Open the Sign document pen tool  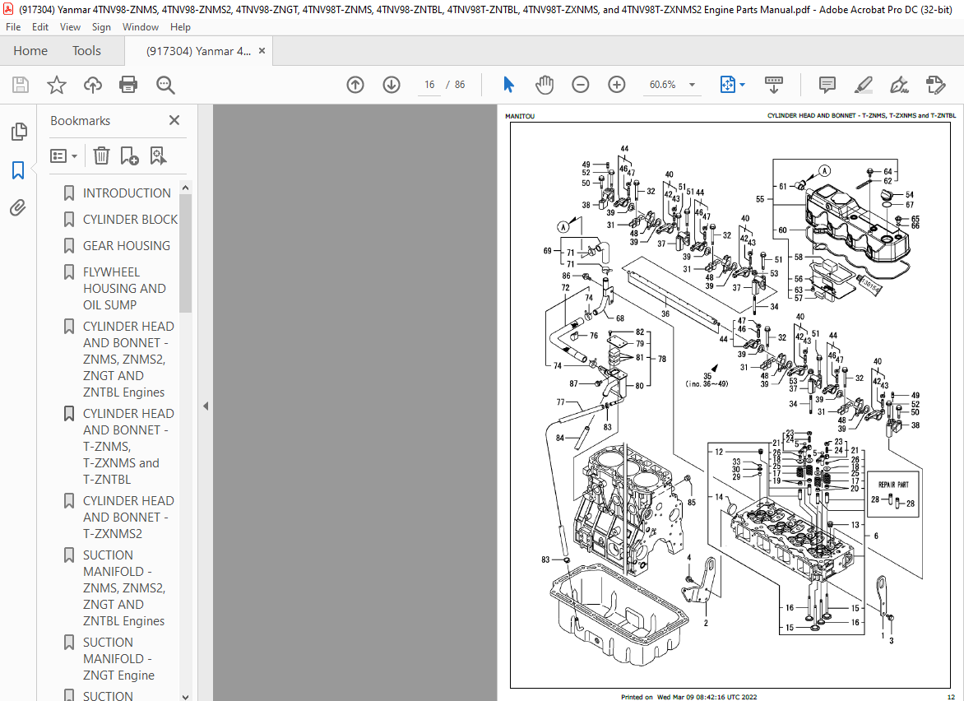click(900, 85)
